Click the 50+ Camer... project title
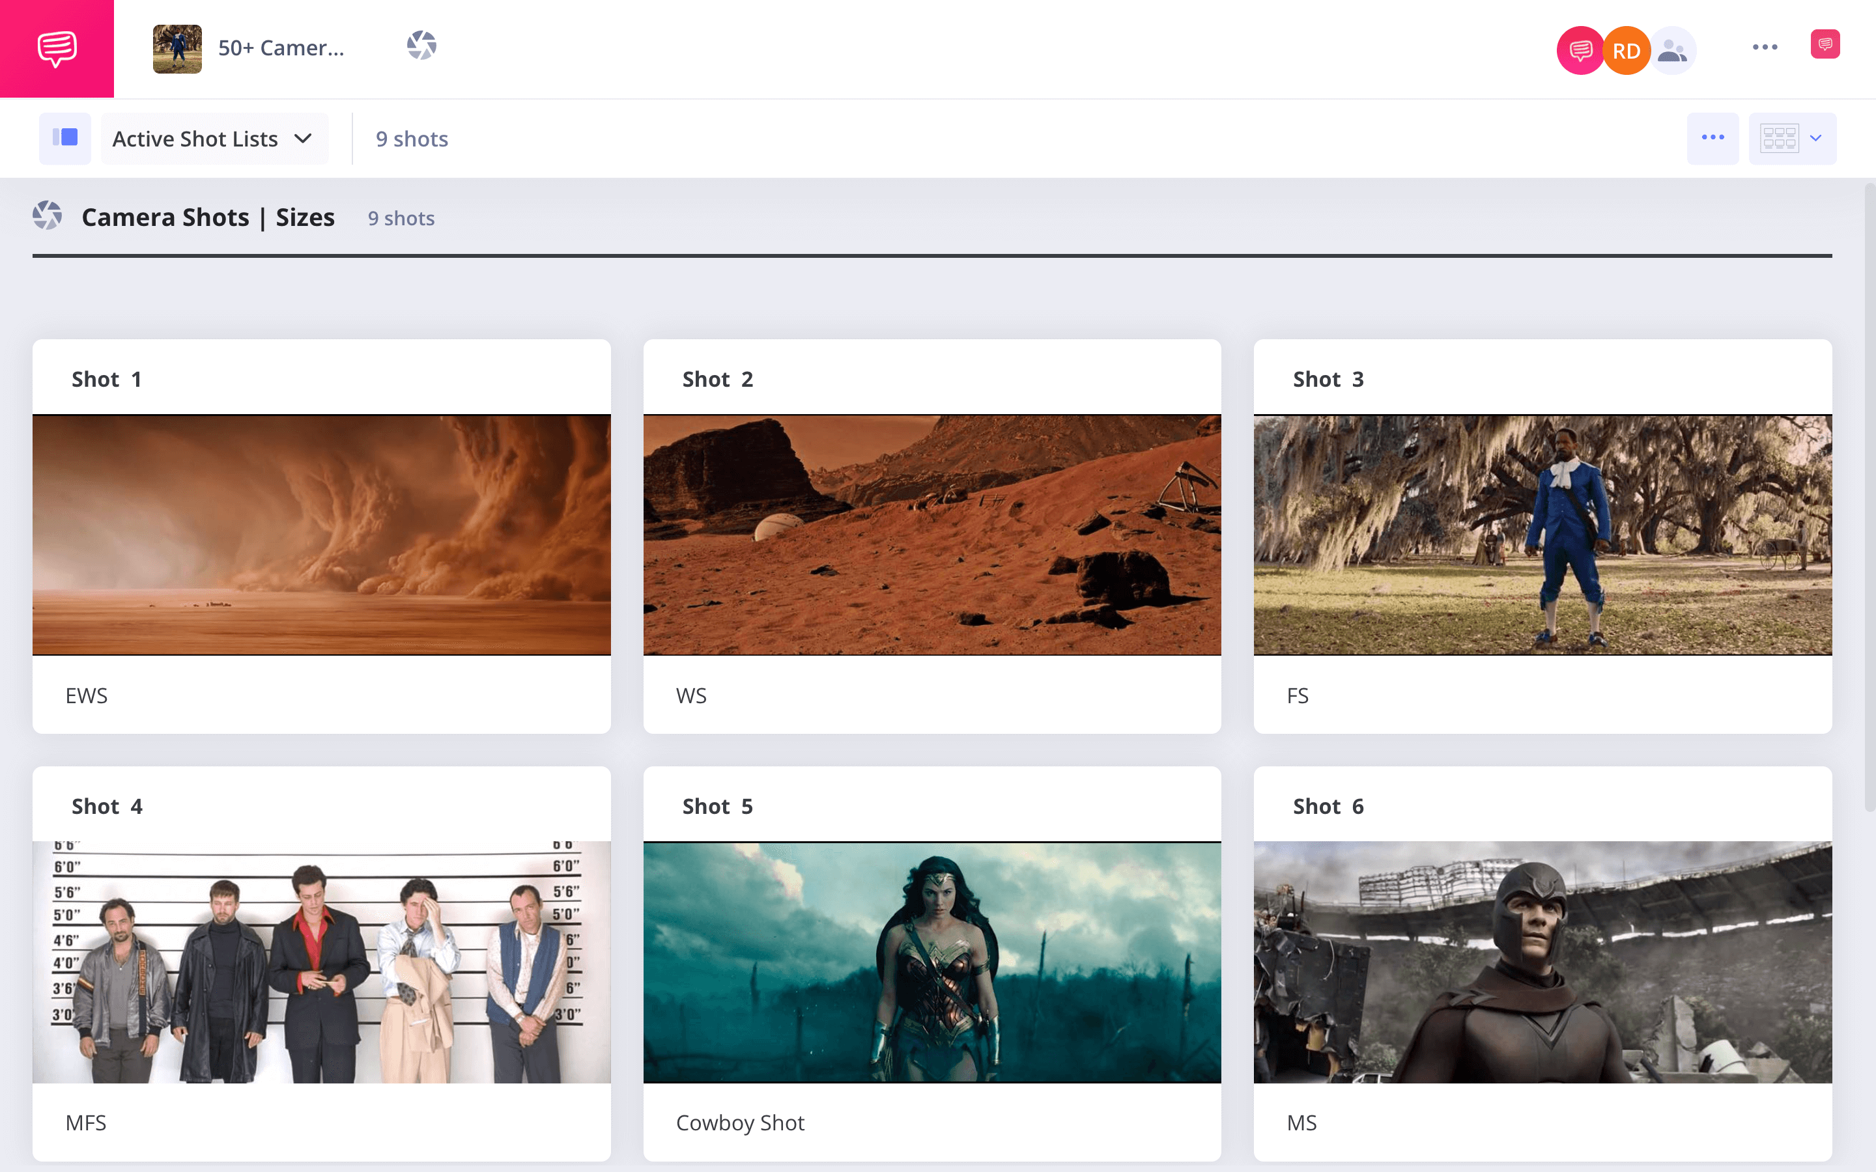Viewport: 1876px width, 1172px height. [281, 48]
